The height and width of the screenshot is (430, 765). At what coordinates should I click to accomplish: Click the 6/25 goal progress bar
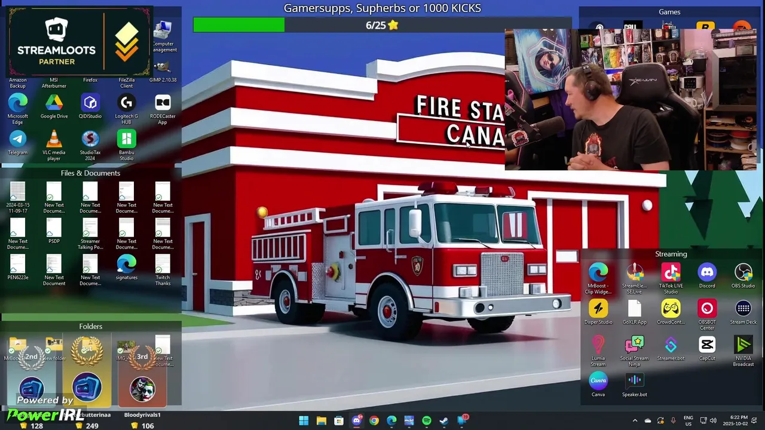pos(382,25)
